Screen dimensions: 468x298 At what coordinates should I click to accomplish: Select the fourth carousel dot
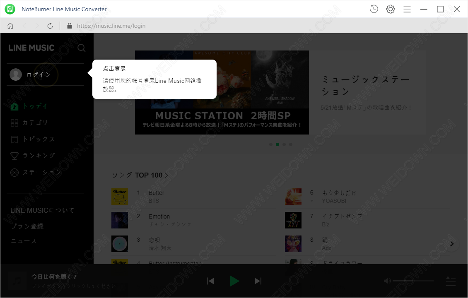point(290,144)
